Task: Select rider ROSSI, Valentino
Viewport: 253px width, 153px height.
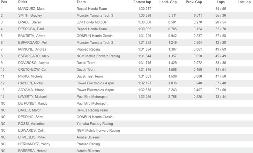Action: (31, 124)
